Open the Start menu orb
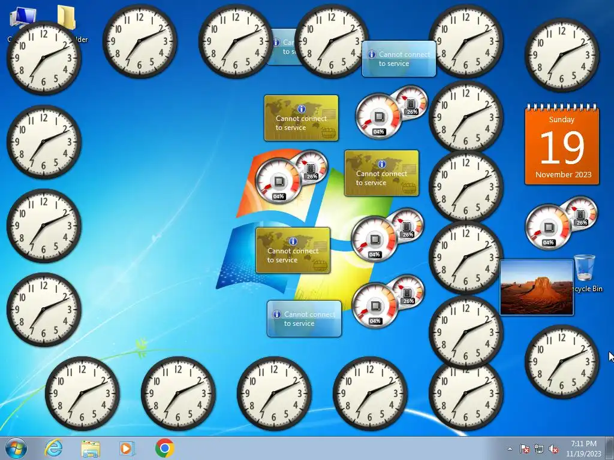 coord(16,448)
